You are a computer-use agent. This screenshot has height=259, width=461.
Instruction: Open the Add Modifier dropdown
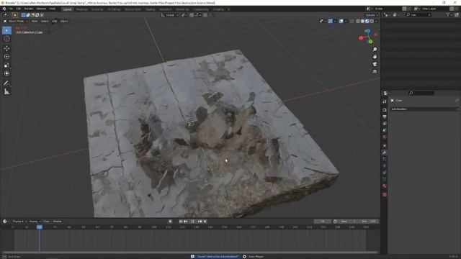(424, 109)
